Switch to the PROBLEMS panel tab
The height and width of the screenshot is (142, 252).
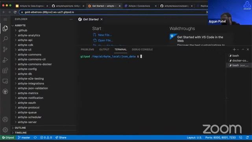point(87,49)
